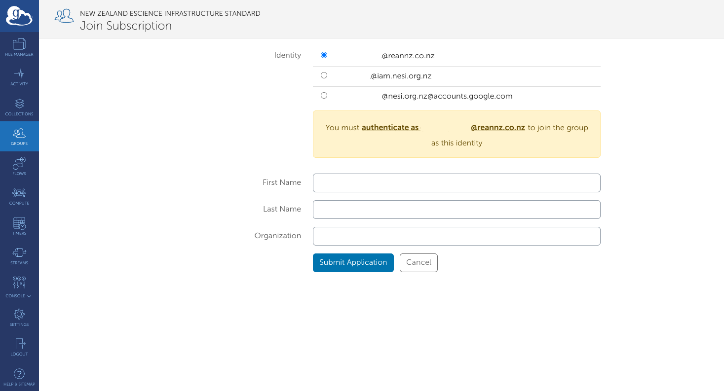Select the @reannz.co.nz identity radio button
Viewport: 724px width, 391px height.
click(x=324, y=55)
